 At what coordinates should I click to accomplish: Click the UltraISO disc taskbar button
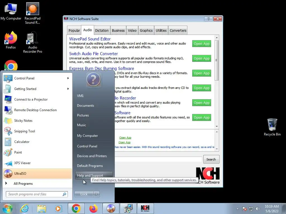click(x=111, y=208)
